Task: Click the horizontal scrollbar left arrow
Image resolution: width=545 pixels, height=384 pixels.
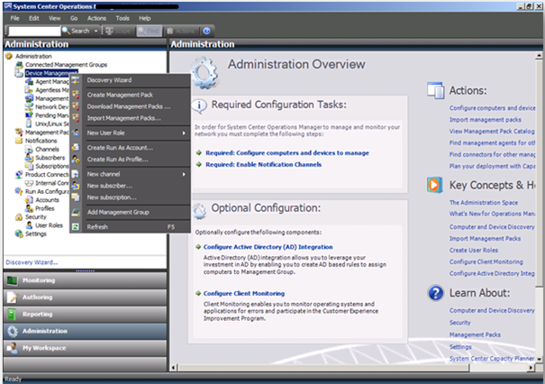Action: tap(174, 367)
